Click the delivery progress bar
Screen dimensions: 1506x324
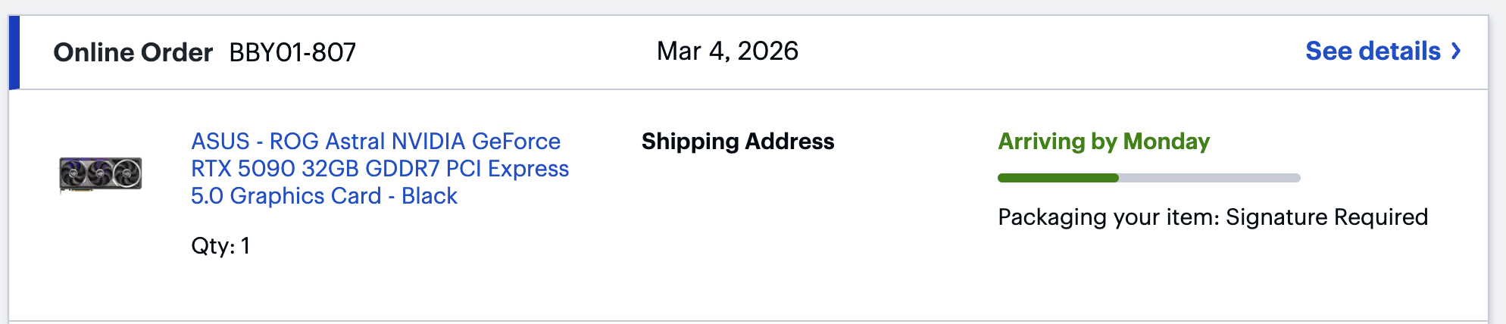coord(1148,178)
